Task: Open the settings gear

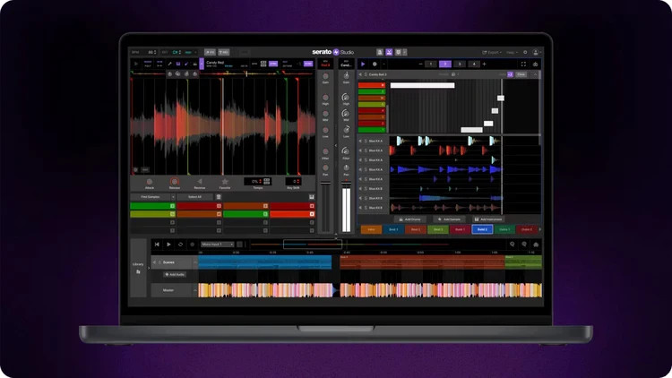Action: pos(525,52)
